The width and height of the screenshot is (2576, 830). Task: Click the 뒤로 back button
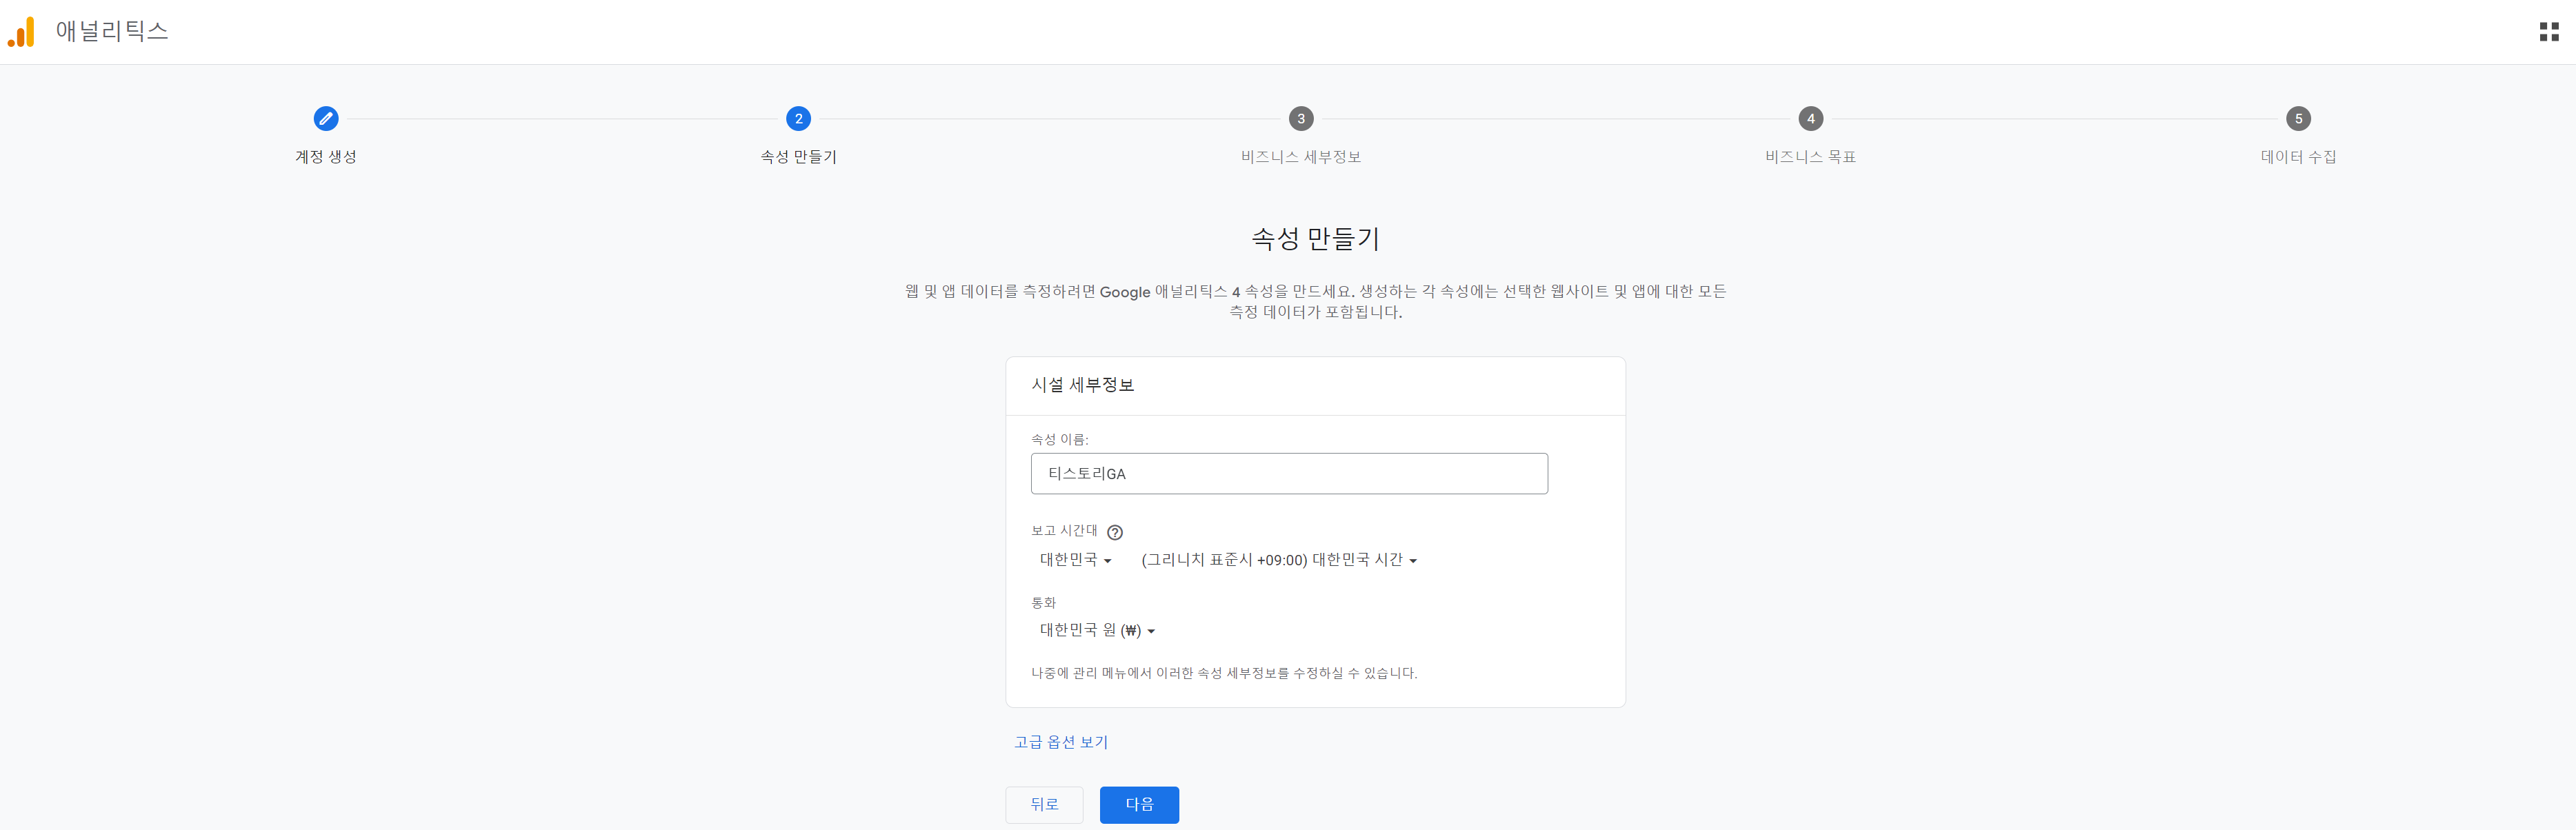[x=1044, y=805]
